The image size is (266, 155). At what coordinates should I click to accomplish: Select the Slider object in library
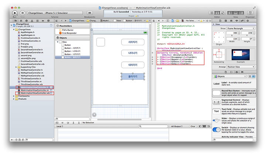234,120
